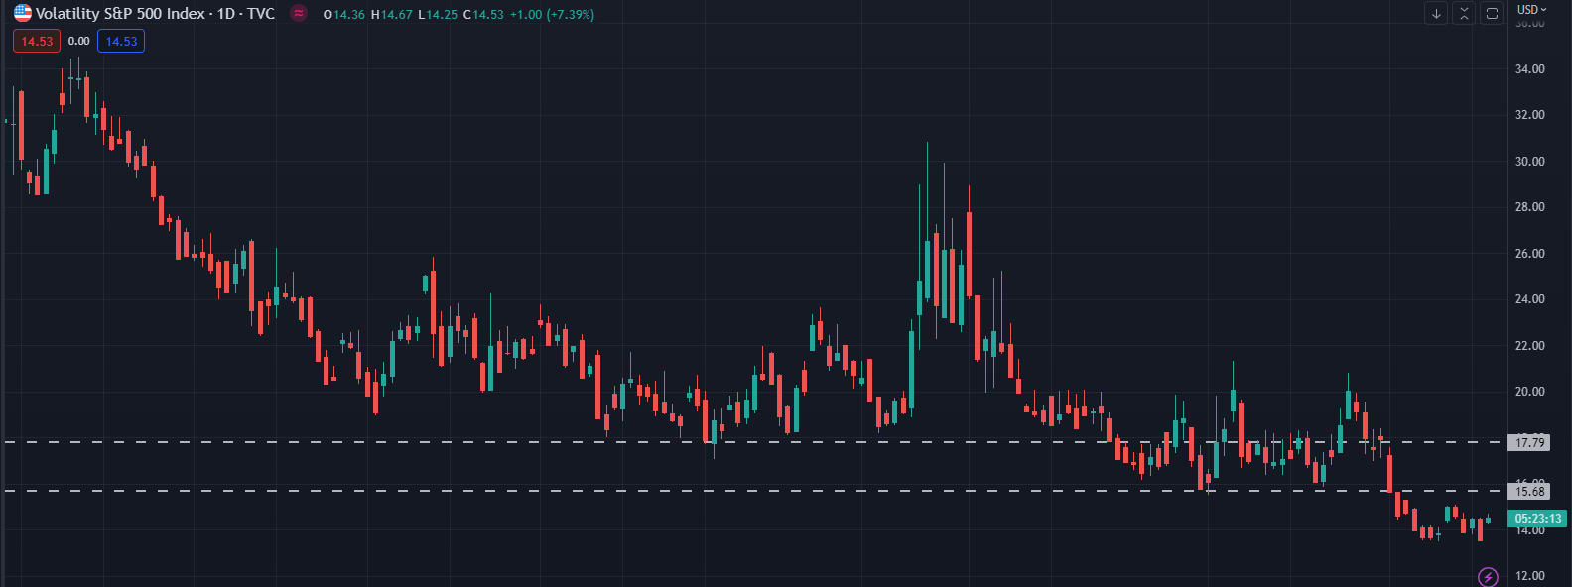The width and height of the screenshot is (1572, 587).
Task: Click the C14.53 close value
Action: (483, 15)
